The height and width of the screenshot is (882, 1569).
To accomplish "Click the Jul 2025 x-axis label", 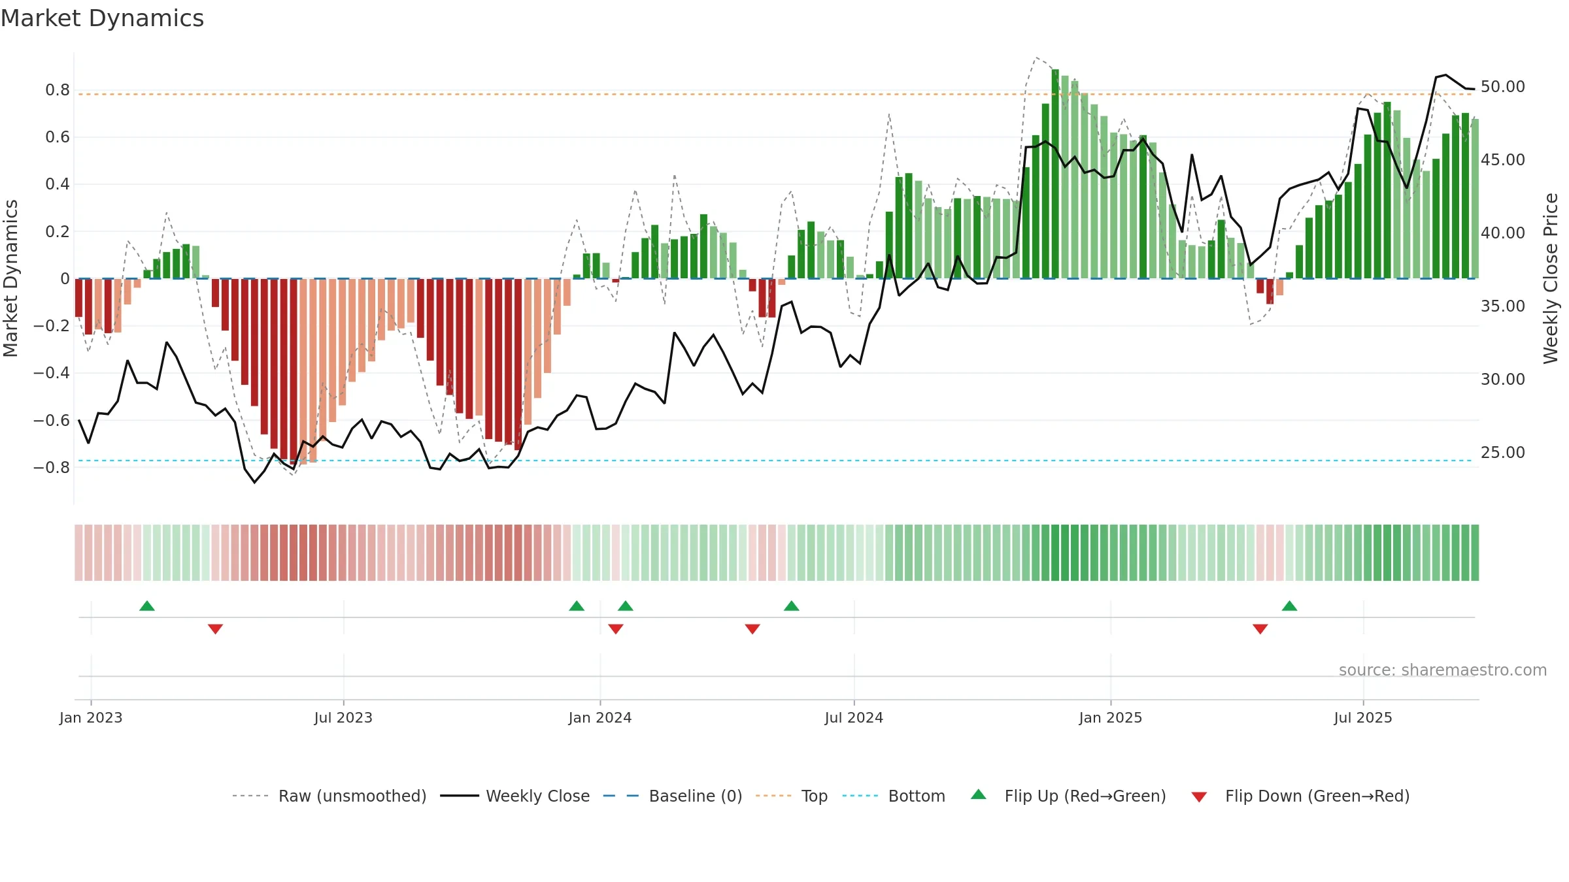I will coord(1363,717).
